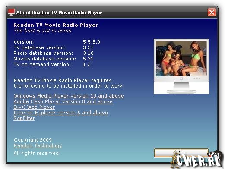Click the TV on demand version value 1.2

pos(87,64)
